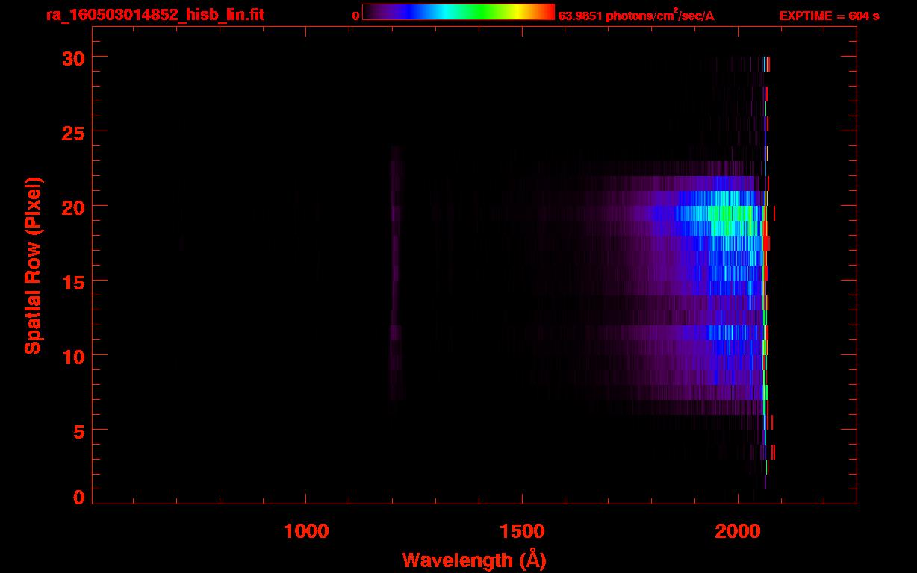Click the 1500 wavelength tick label
This screenshot has height=573, width=917.
pyautogui.click(x=522, y=530)
